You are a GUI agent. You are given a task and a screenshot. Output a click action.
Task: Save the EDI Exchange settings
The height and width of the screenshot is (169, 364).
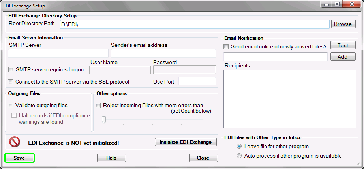point(19,158)
